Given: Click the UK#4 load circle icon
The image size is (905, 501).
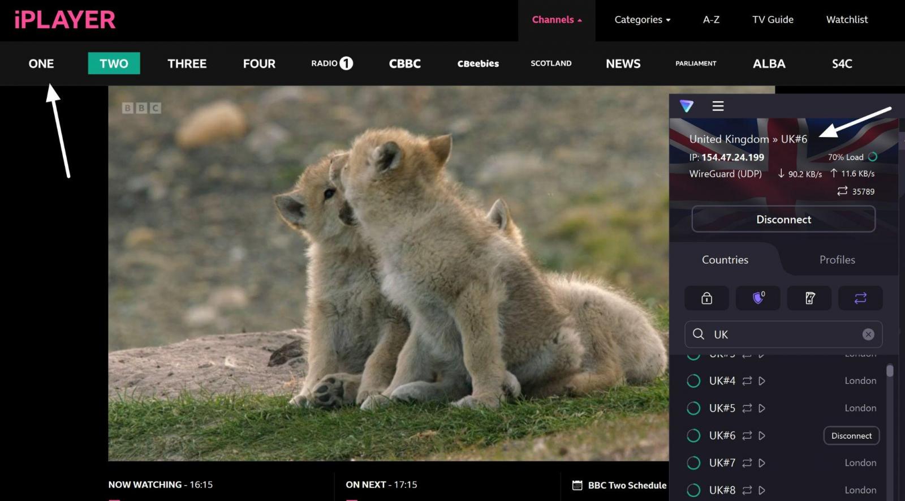Looking at the screenshot, I should tap(693, 381).
